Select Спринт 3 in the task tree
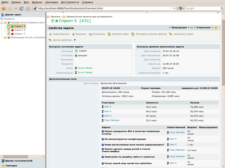 pyautogui.click(x=20, y=34)
